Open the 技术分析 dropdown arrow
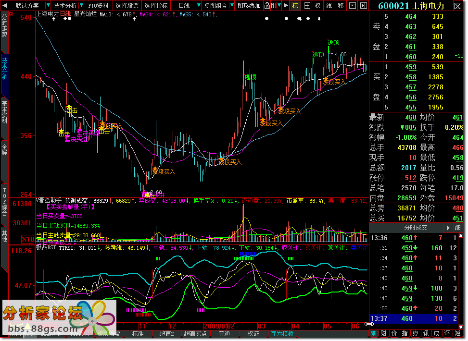This screenshot has width=468, height=341. click(x=81, y=5)
